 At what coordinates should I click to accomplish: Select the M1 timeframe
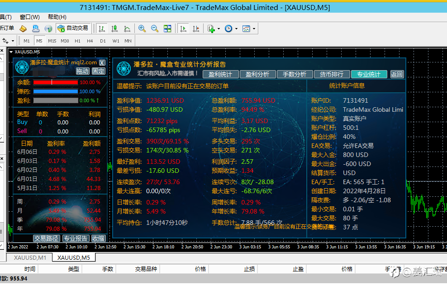[x=27, y=41]
